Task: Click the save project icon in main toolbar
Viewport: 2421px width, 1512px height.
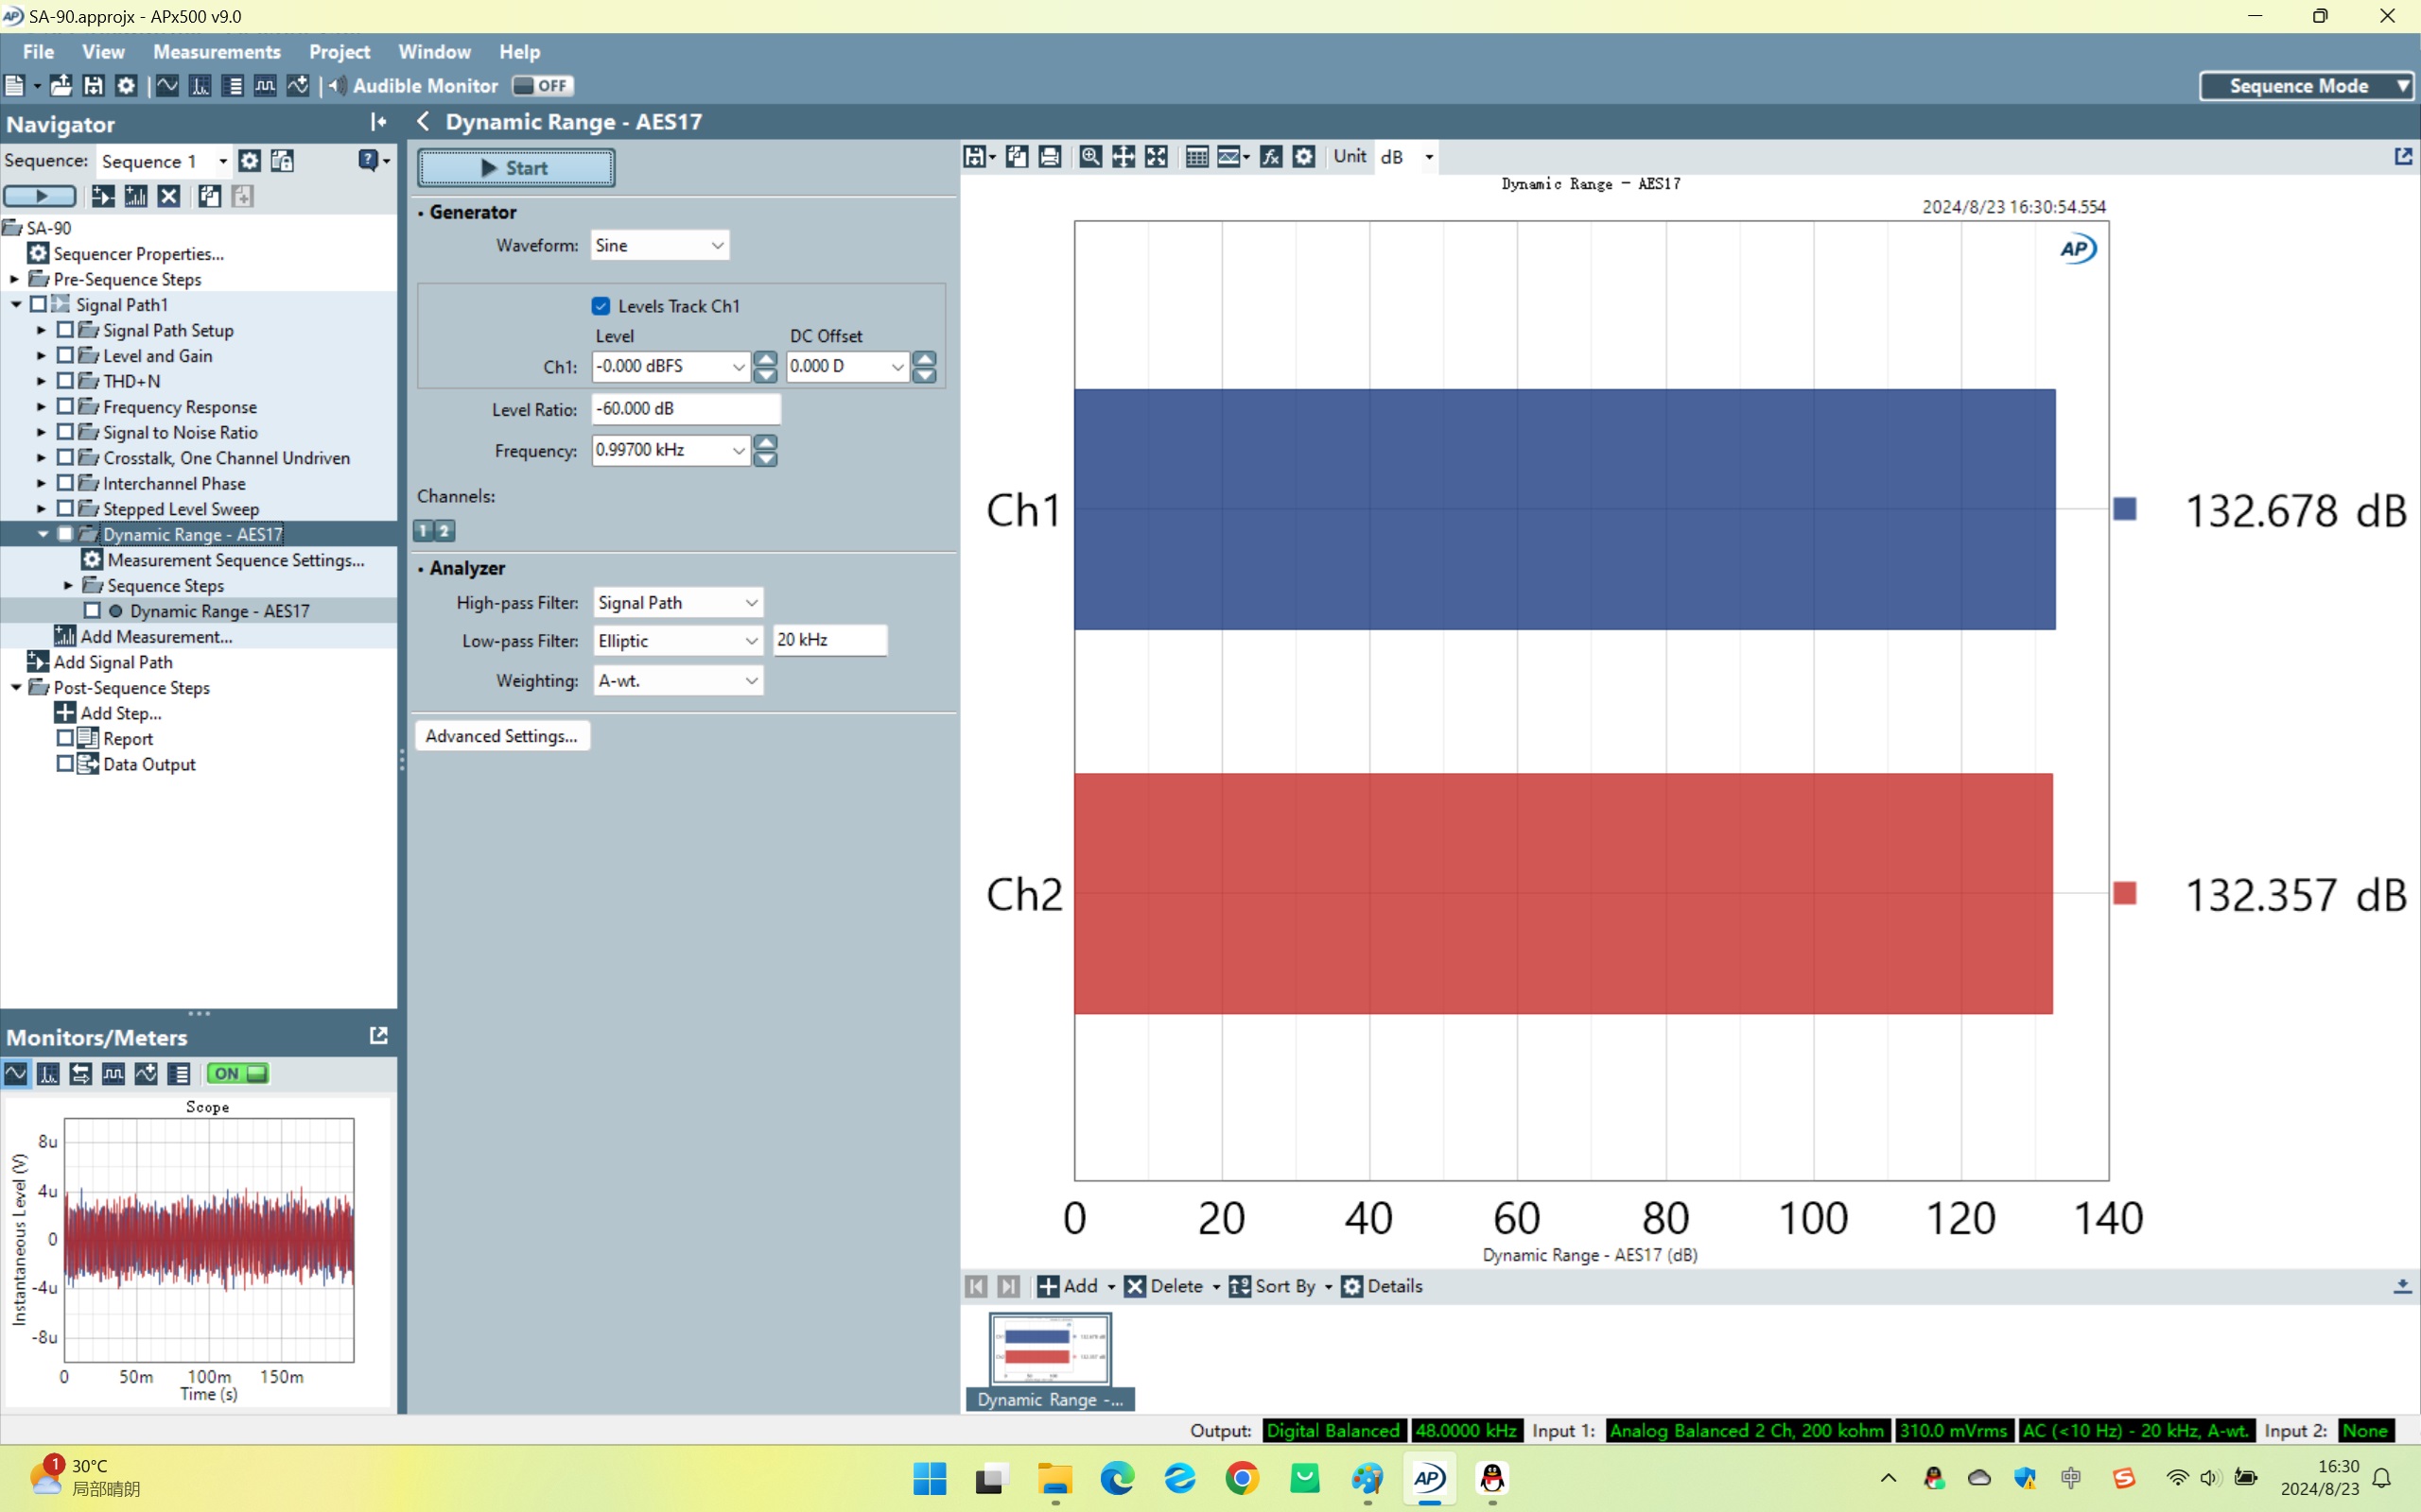Action: [x=93, y=86]
